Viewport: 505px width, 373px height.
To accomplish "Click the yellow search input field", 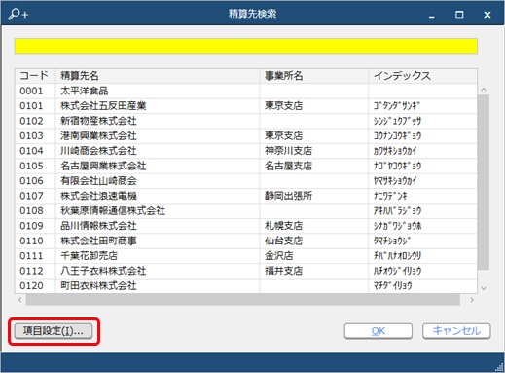I will [246, 46].
